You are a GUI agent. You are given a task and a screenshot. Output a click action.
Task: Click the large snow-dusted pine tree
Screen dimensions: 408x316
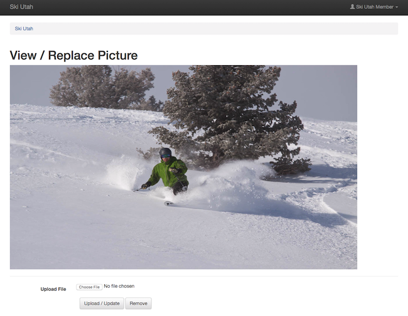[232, 113]
